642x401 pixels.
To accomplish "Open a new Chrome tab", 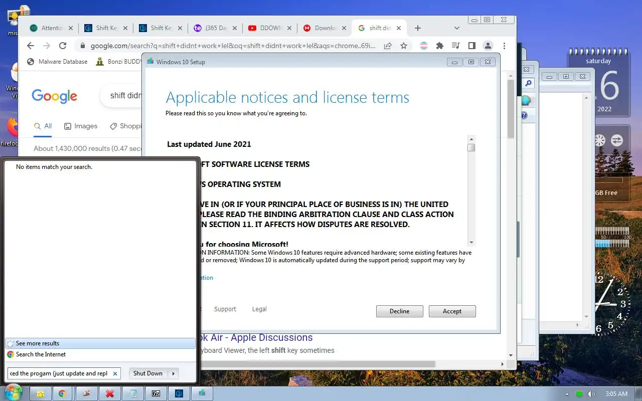I will point(418,28).
